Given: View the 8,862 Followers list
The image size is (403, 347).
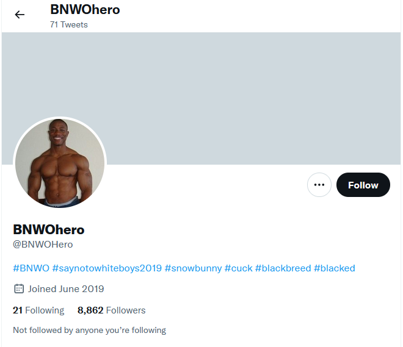Looking at the screenshot, I should (x=112, y=310).
